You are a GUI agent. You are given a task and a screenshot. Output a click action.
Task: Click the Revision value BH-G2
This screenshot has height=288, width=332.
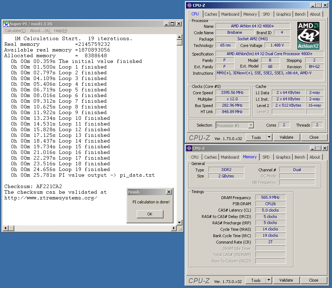(314, 66)
